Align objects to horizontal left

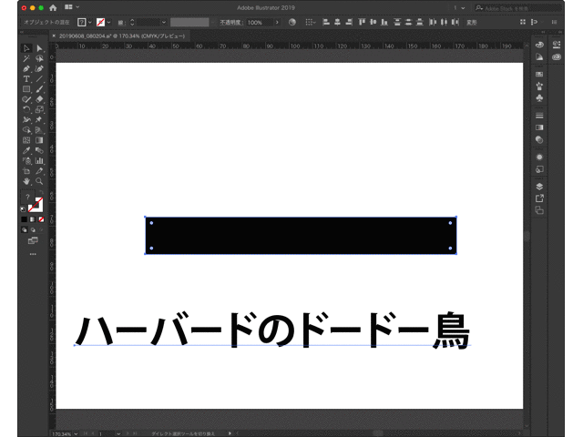click(326, 22)
